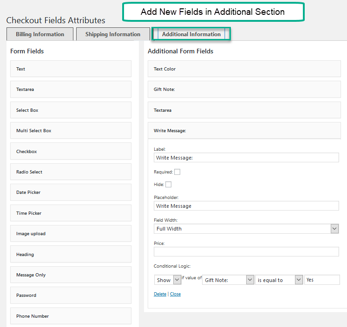Enable the Required checkbox
The width and height of the screenshot is (347, 327).
coord(177,172)
